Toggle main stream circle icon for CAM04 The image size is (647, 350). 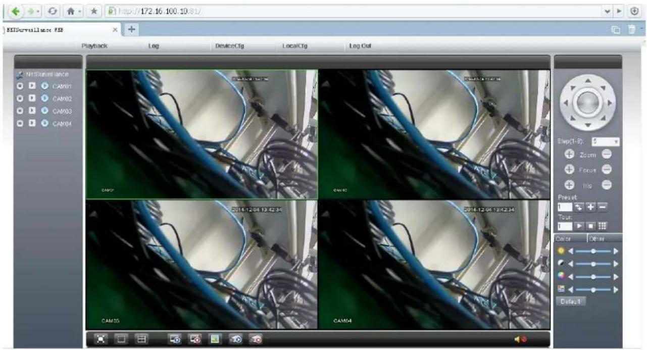21,123
